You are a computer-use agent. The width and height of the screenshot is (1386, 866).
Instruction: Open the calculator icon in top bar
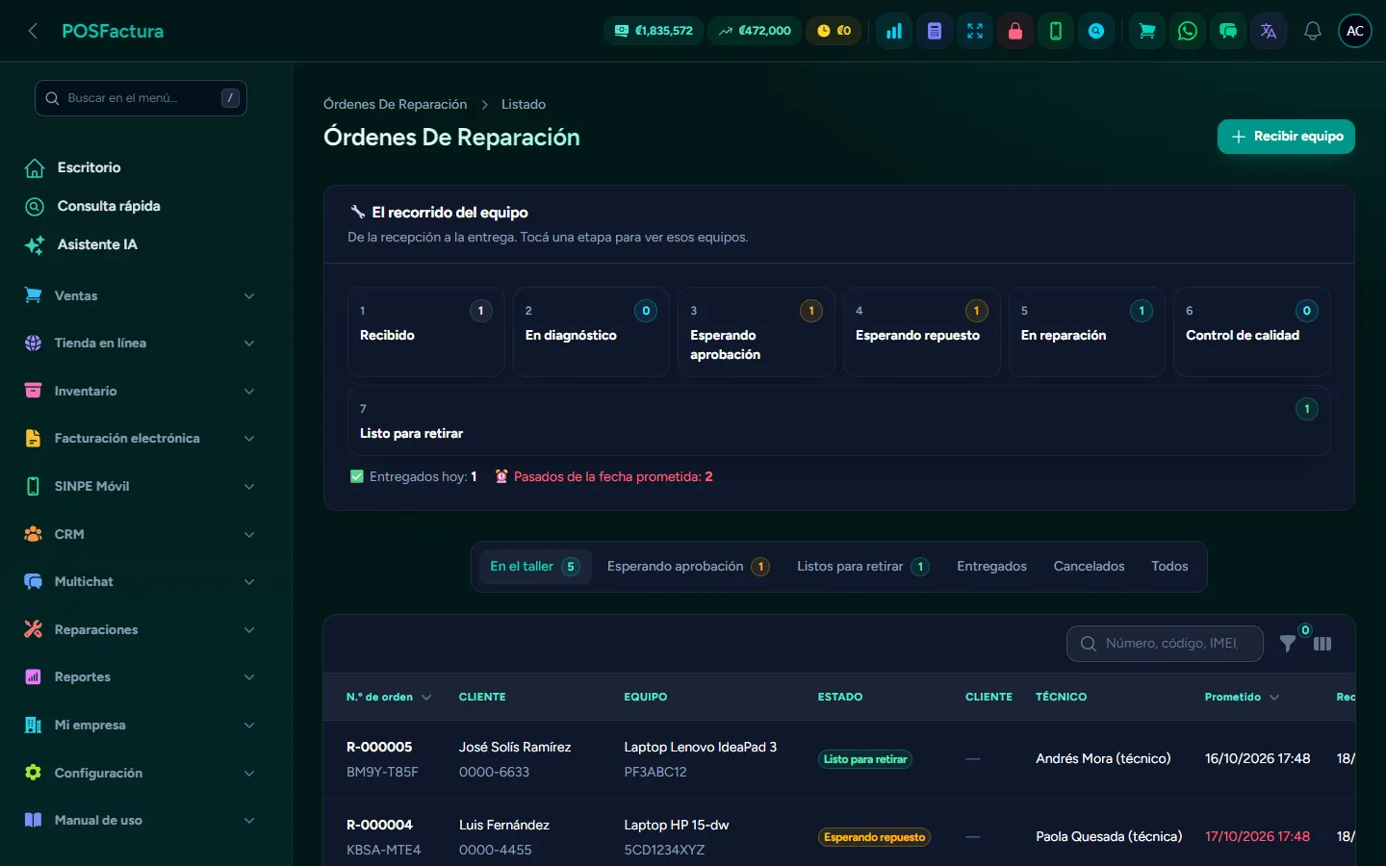pos(935,31)
